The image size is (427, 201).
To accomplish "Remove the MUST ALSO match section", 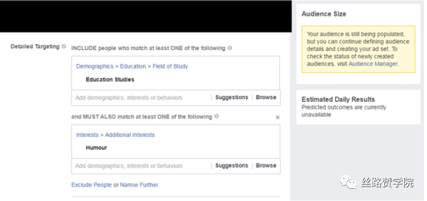I will [277, 117].
